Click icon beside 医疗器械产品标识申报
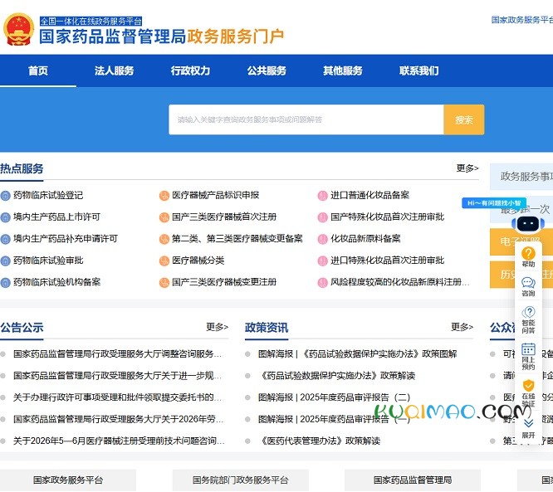 pos(164,196)
